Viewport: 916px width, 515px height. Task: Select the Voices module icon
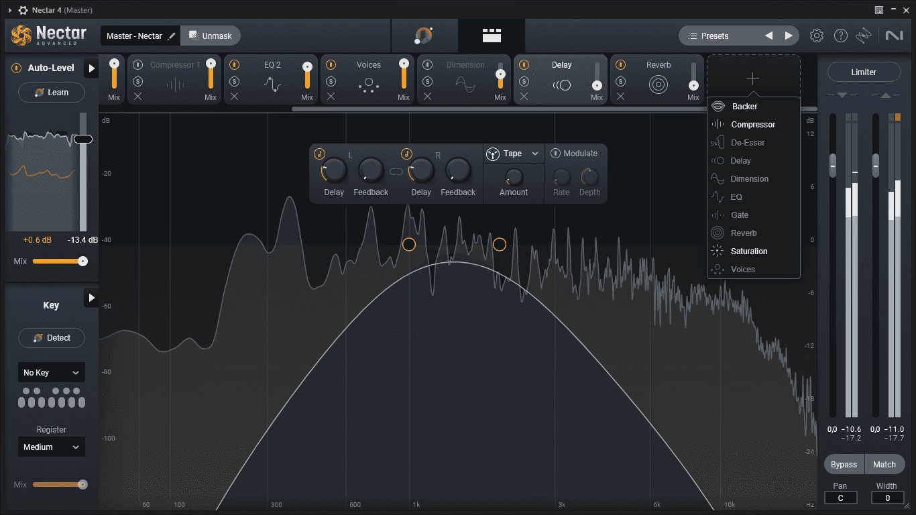368,85
